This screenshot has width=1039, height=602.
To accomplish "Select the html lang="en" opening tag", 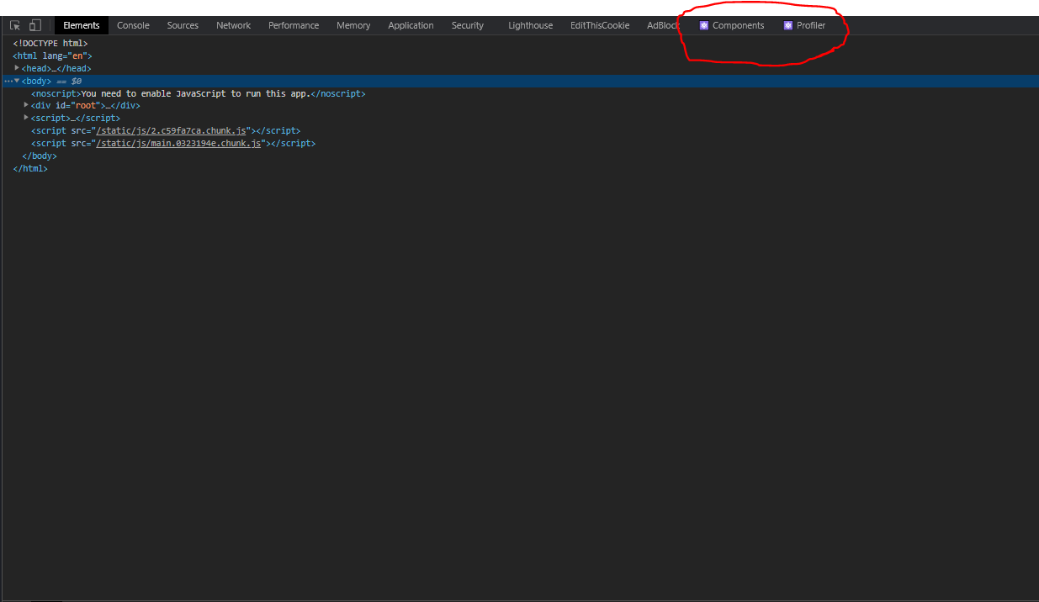I will tap(53, 55).
